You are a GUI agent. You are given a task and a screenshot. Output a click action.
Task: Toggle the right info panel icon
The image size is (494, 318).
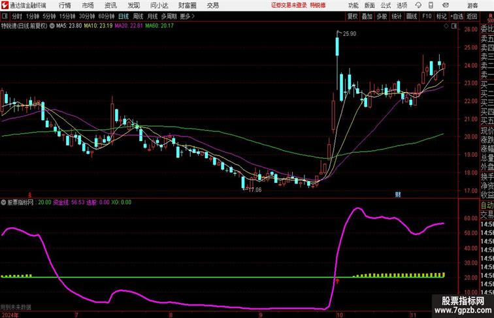[454, 27]
